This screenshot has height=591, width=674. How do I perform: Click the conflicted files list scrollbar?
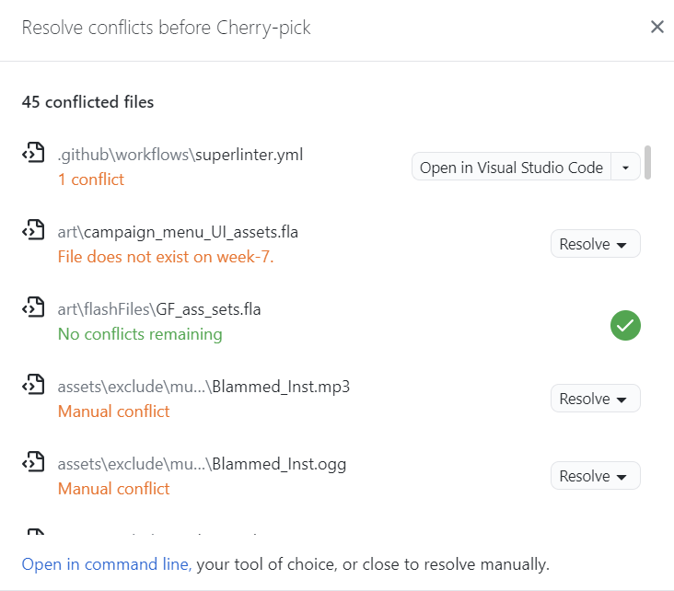(x=648, y=162)
